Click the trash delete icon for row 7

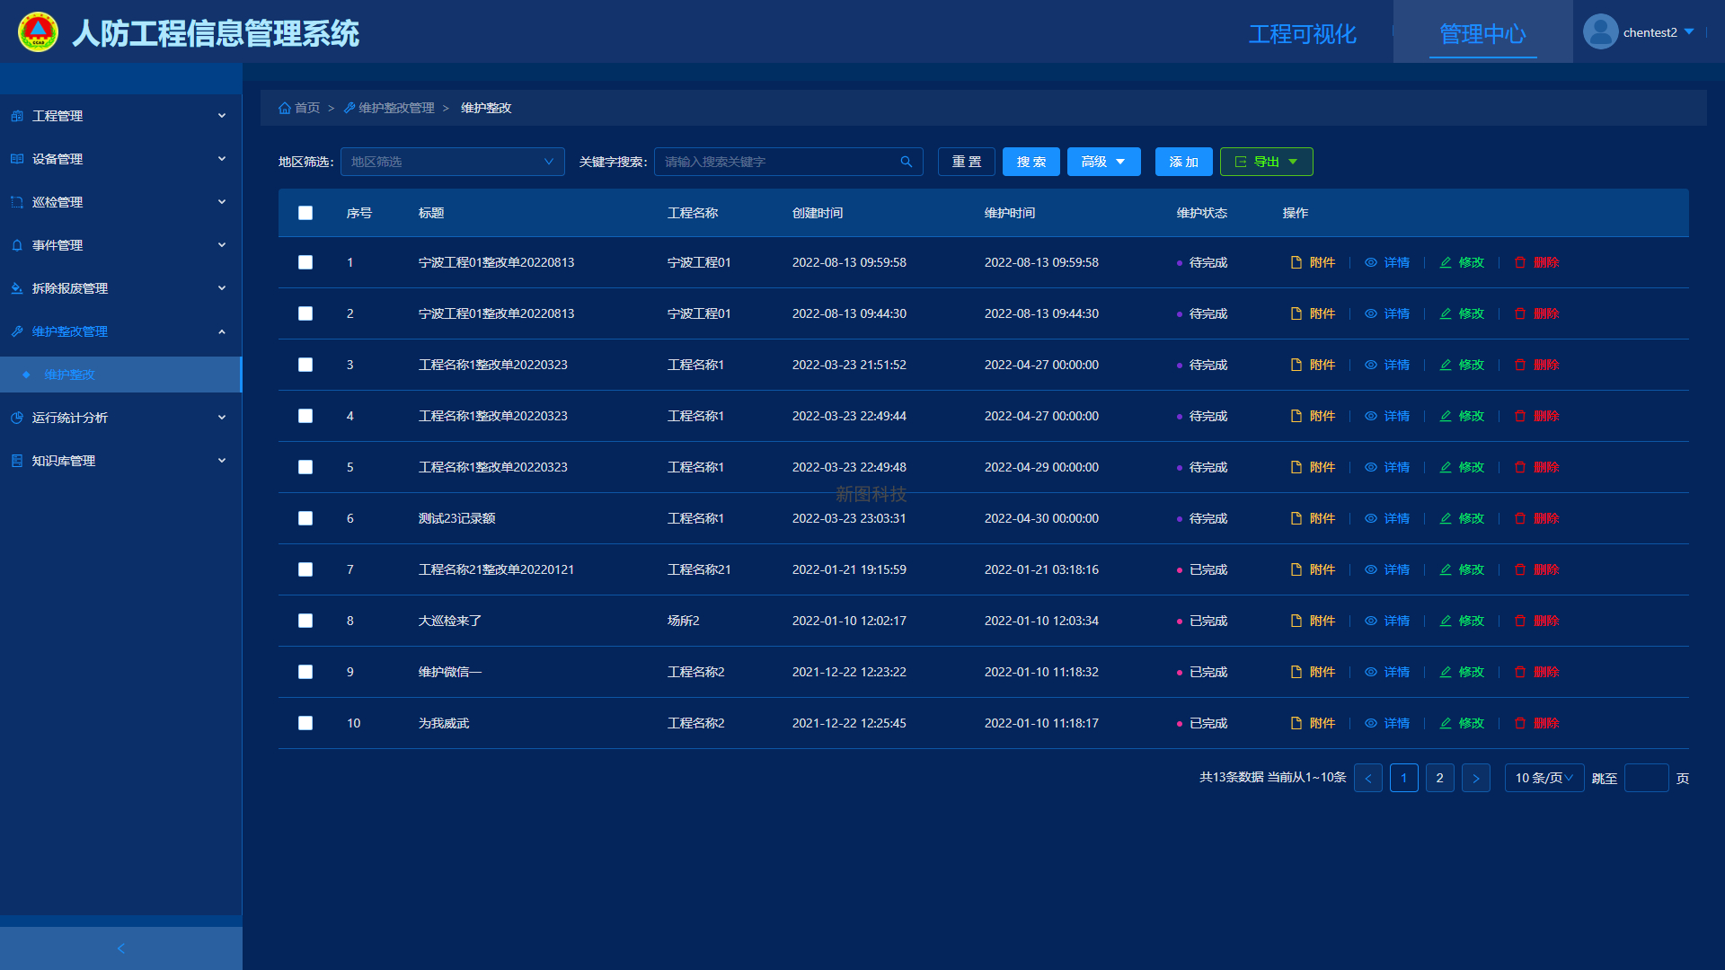click(x=1520, y=569)
